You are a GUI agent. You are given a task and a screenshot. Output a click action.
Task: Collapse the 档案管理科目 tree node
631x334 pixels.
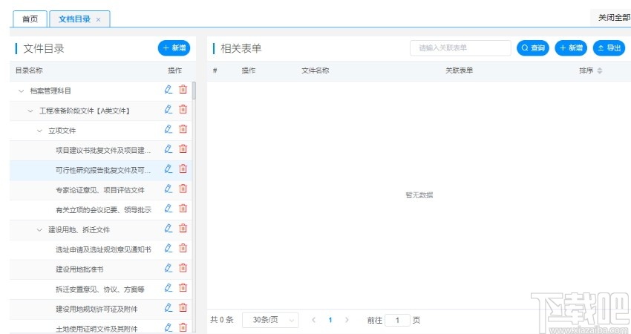(22, 91)
